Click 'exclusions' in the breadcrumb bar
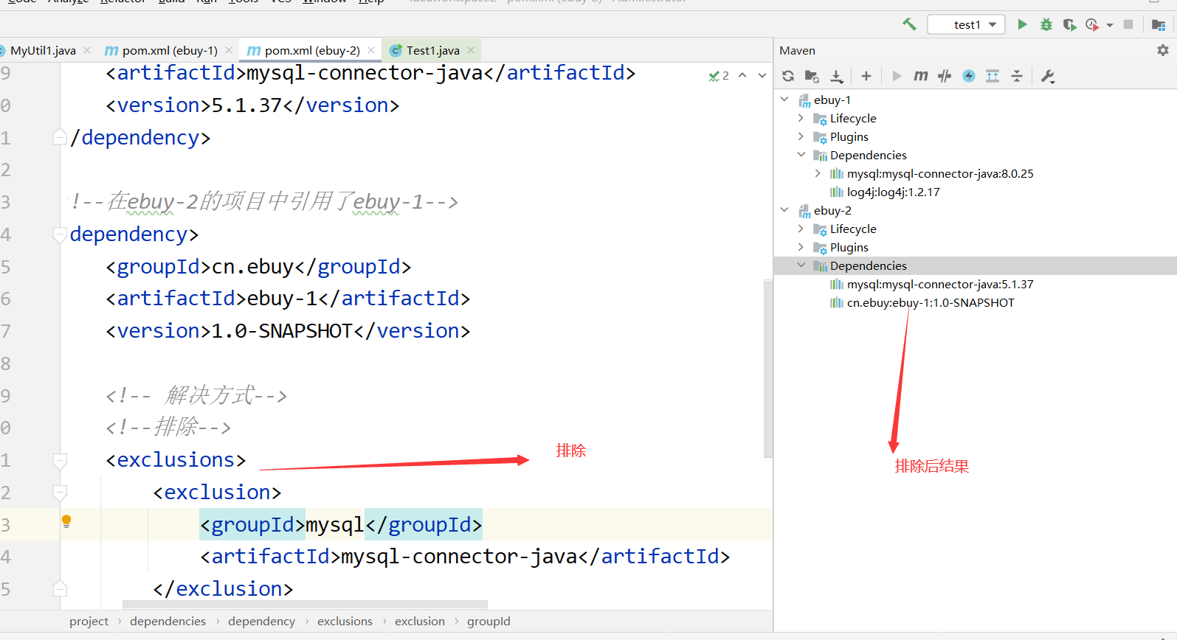Screen dimensions: 1177x640 coord(345,621)
